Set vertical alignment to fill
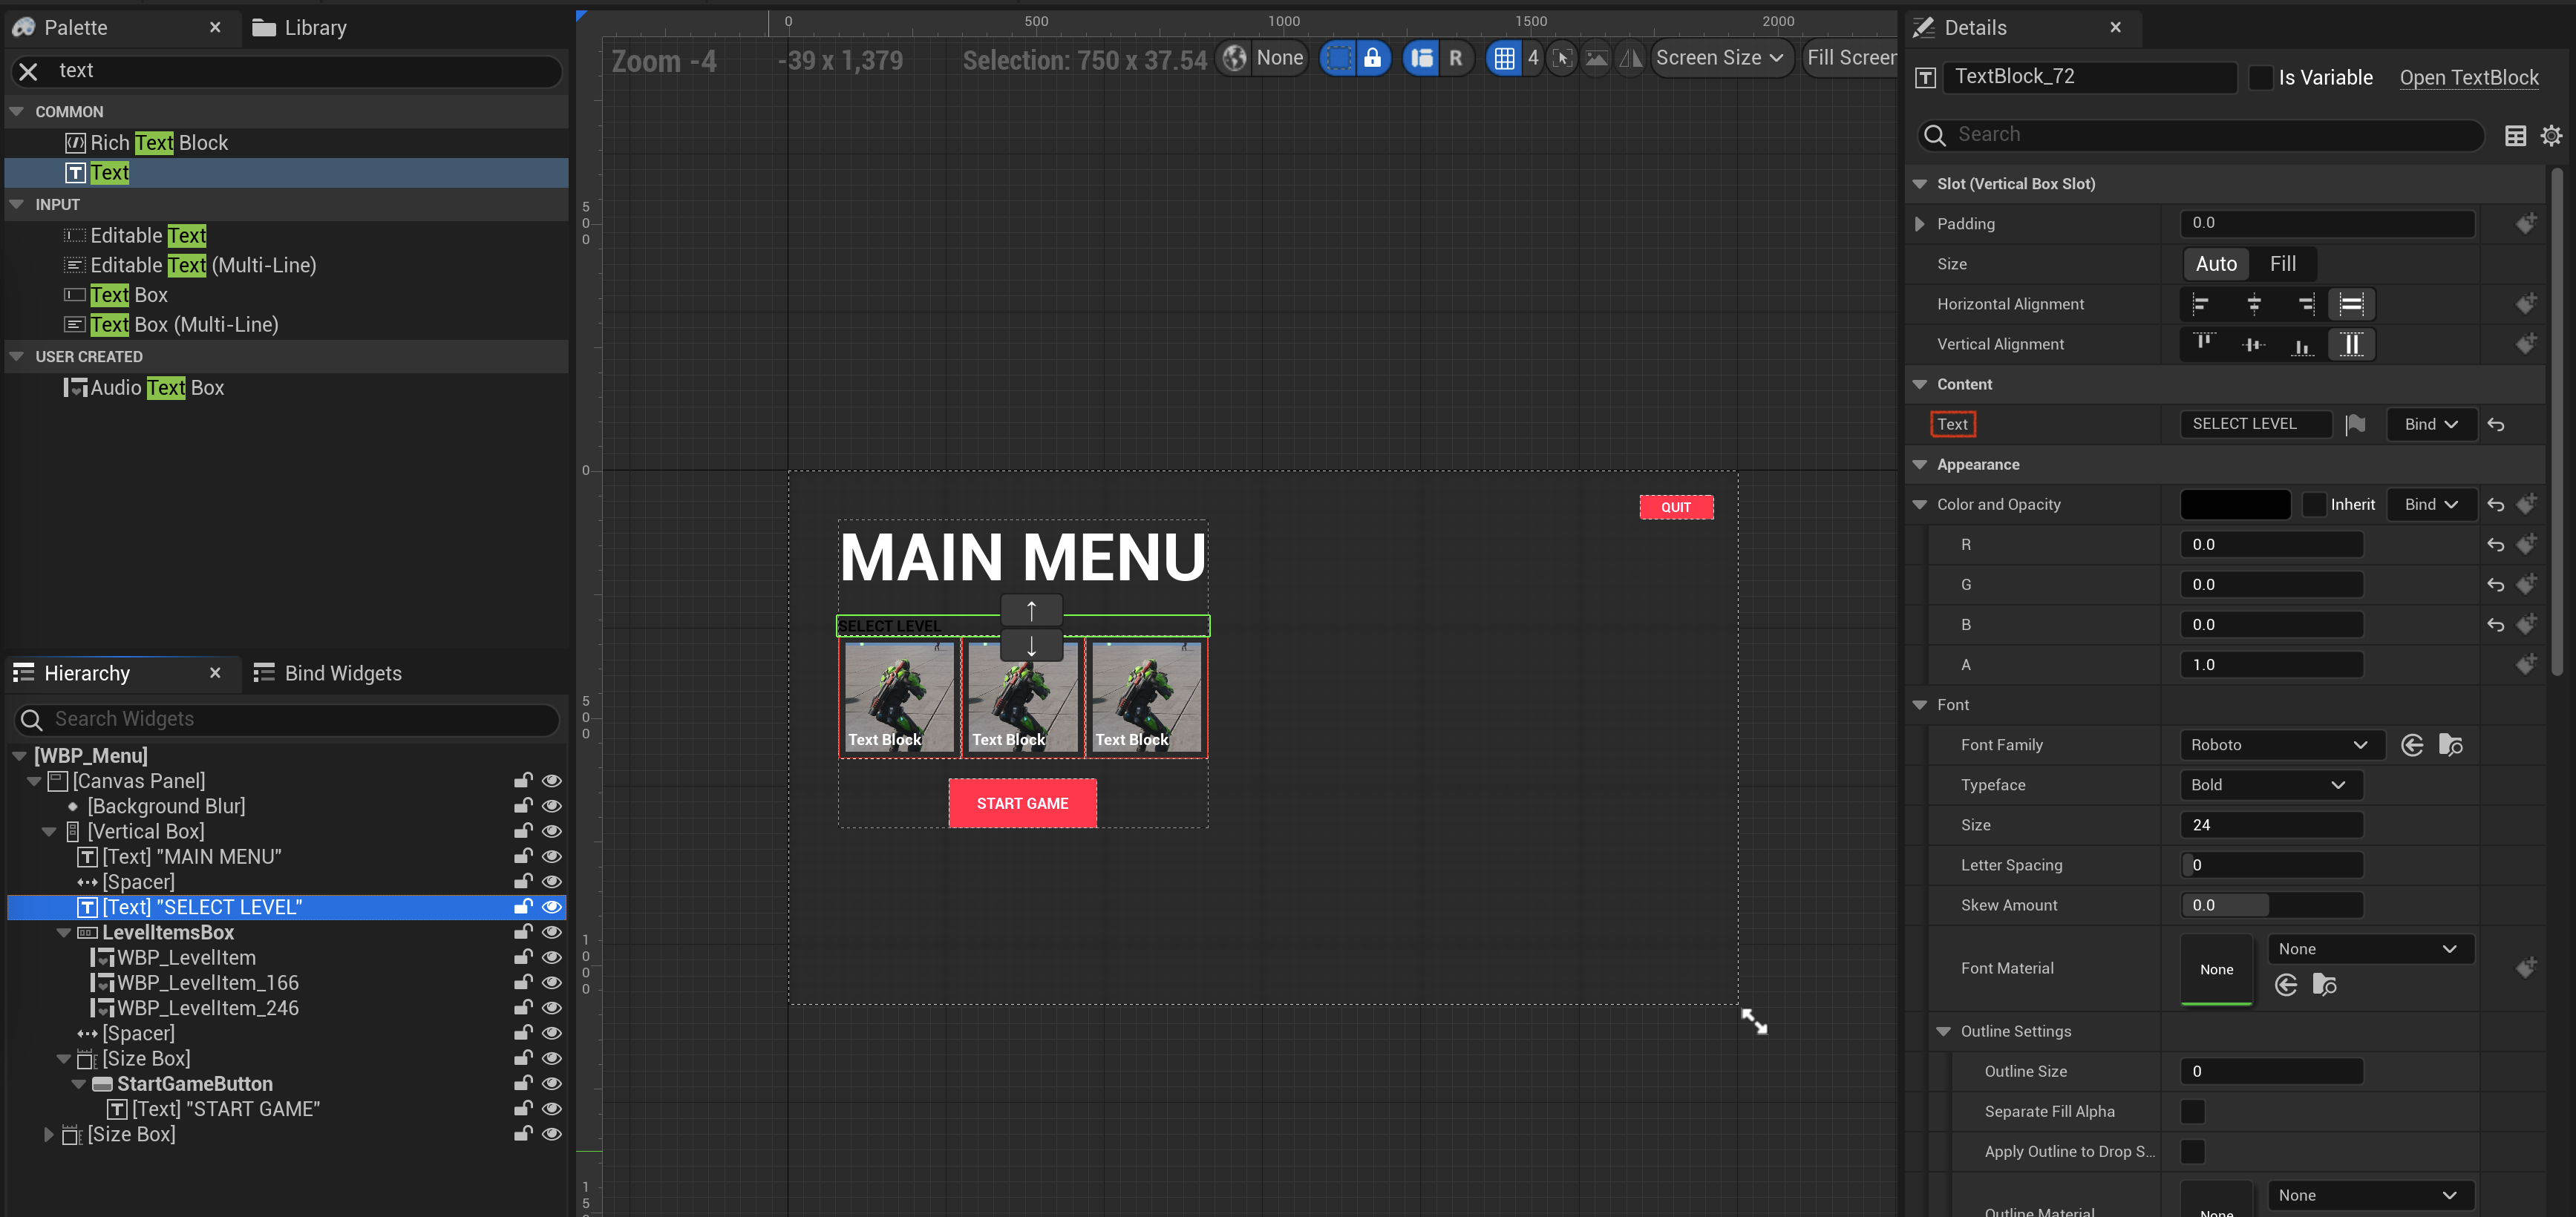This screenshot has height=1217, width=2576. (x=2351, y=344)
